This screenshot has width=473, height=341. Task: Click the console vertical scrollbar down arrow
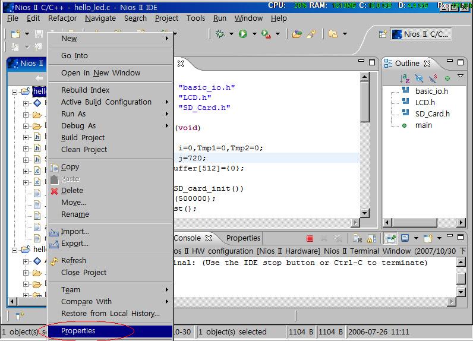(x=461, y=292)
